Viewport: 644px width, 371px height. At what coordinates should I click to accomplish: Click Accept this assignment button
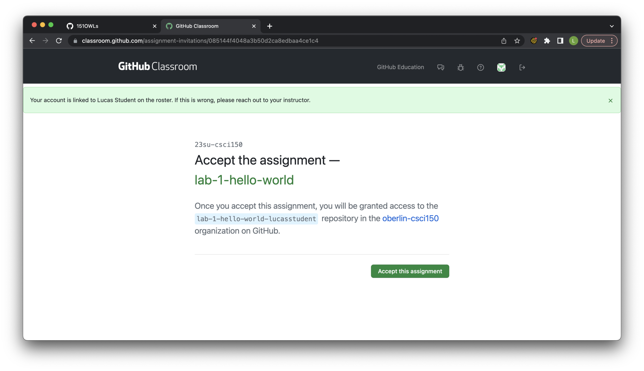point(410,271)
